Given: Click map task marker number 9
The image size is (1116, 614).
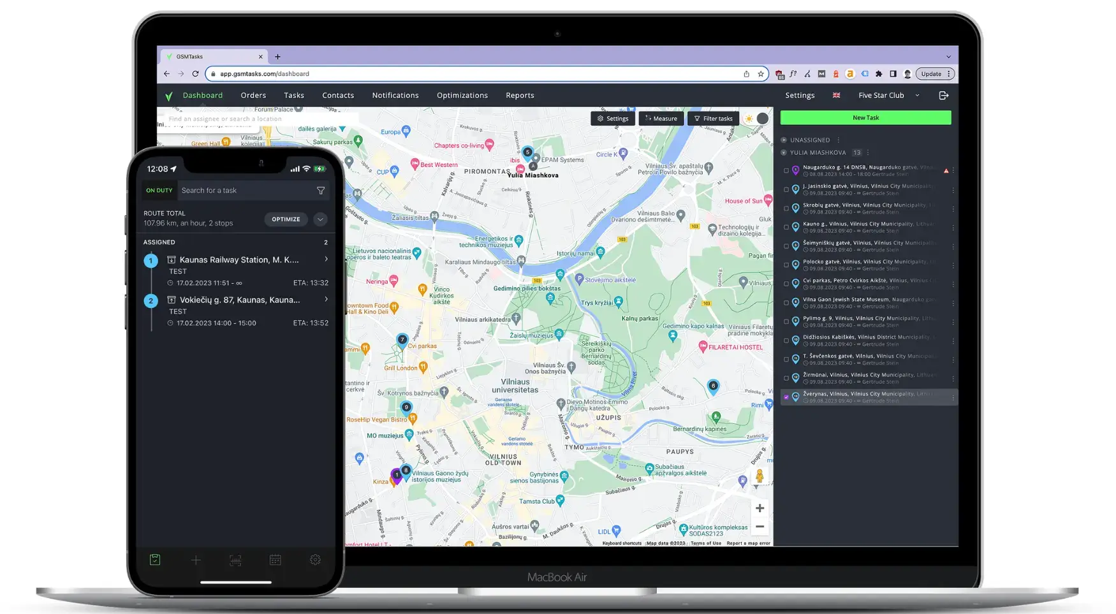Looking at the screenshot, I should (x=406, y=408).
